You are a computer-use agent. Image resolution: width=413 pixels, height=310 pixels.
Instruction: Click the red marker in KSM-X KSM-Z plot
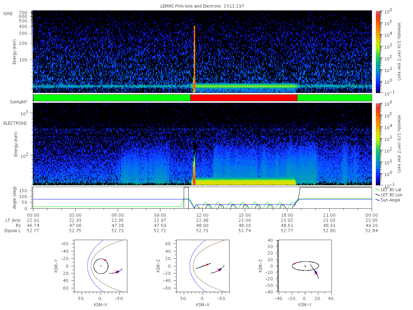(207, 265)
